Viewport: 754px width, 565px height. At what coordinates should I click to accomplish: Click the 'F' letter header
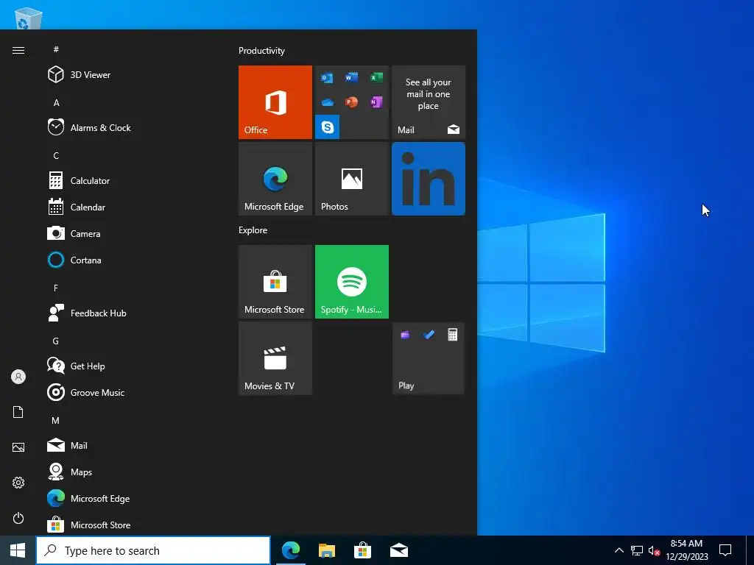coord(56,288)
